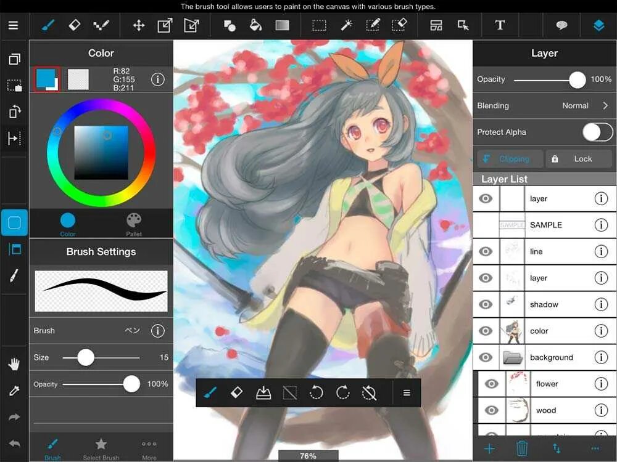Select the Selection Pen tool
Viewport: 617px width, 462px height.
372,25
